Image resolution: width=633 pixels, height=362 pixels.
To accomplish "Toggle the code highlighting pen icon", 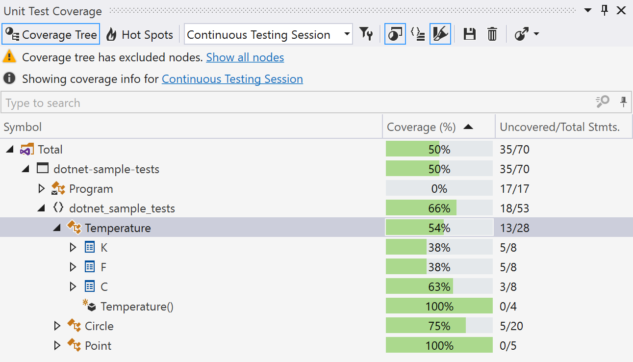I will [x=440, y=34].
